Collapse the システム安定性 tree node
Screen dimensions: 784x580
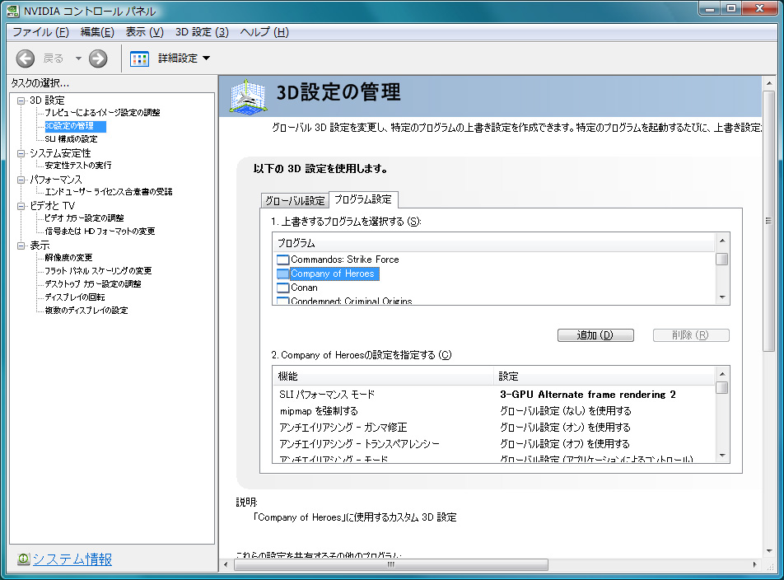21,153
